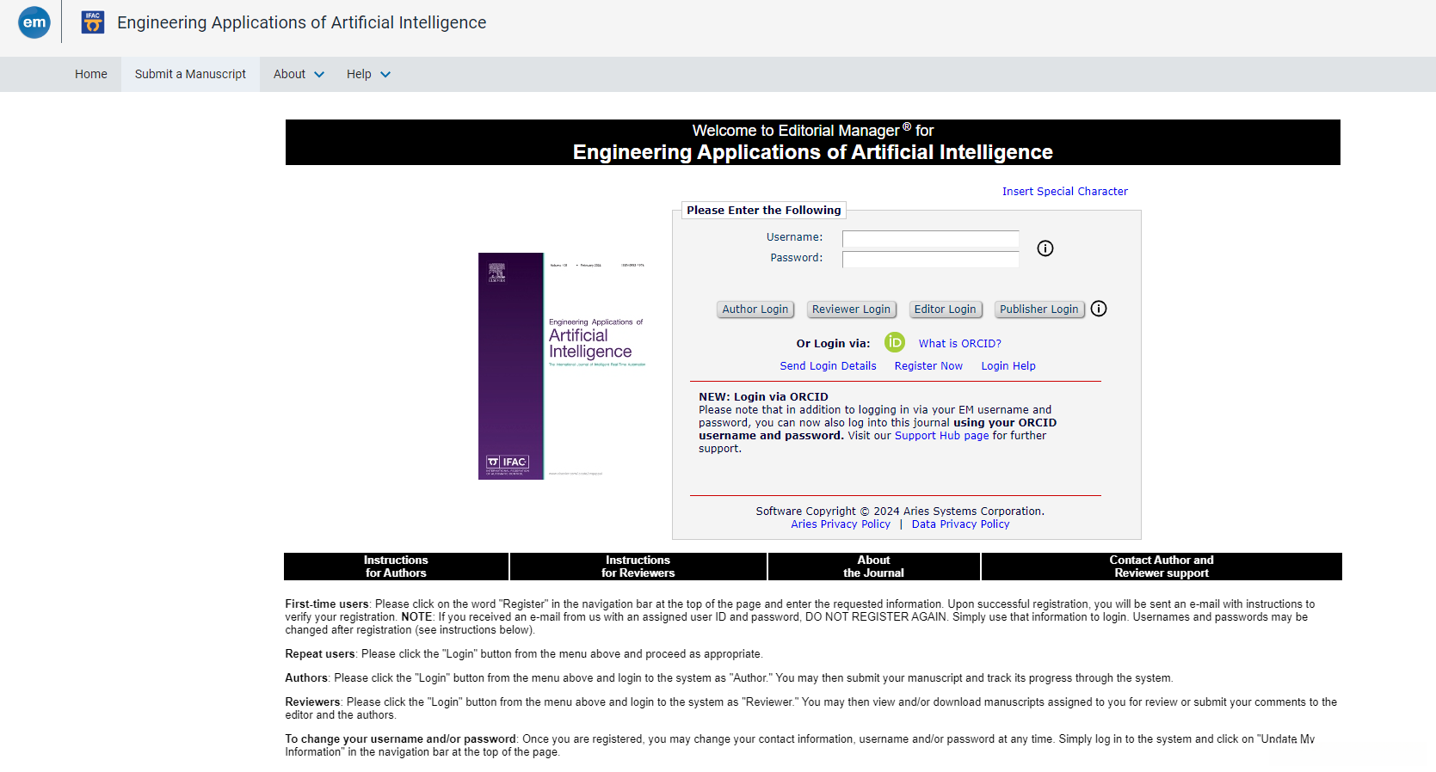Screen dimensions: 1436x772
Task: Click into the Password field
Action: [x=930, y=259]
